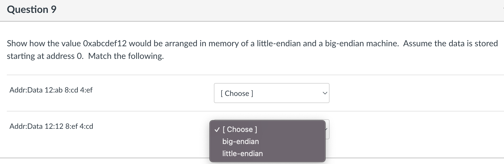Click the downward chevron icon on upper dropdown
This screenshot has height=164, width=504.
click(325, 93)
